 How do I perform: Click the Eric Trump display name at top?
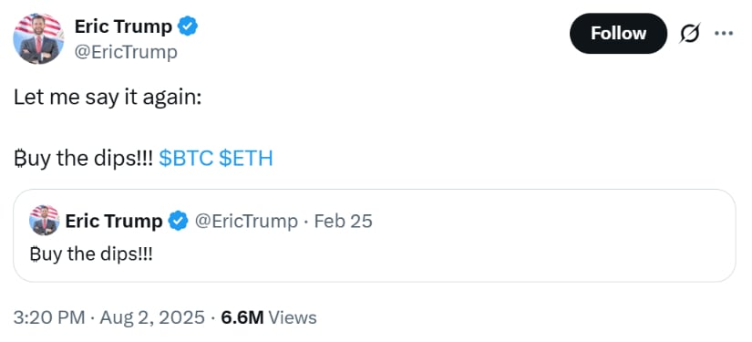pos(123,26)
